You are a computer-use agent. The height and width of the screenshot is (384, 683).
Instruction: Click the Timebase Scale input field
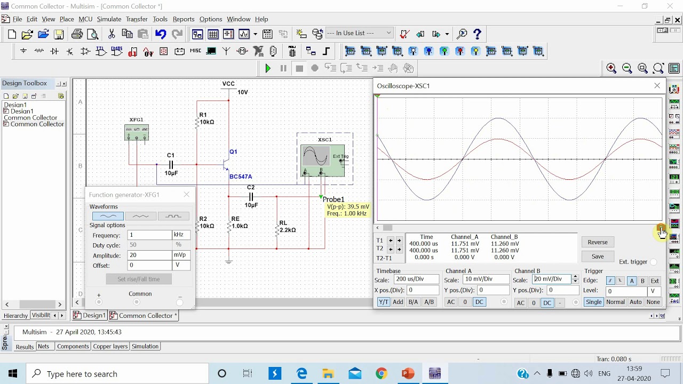click(x=416, y=280)
